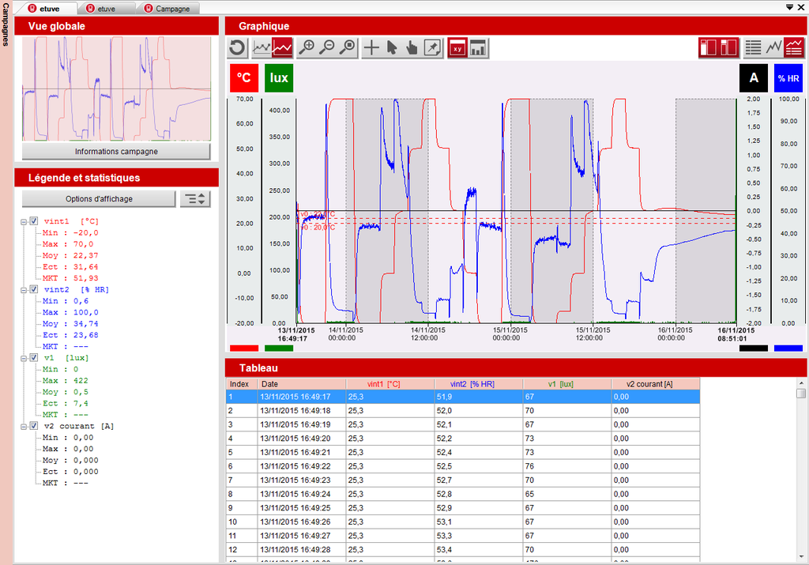The image size is (809, 565).
Task: Click the v2 courant [A] column header
Action: (656, 384)
